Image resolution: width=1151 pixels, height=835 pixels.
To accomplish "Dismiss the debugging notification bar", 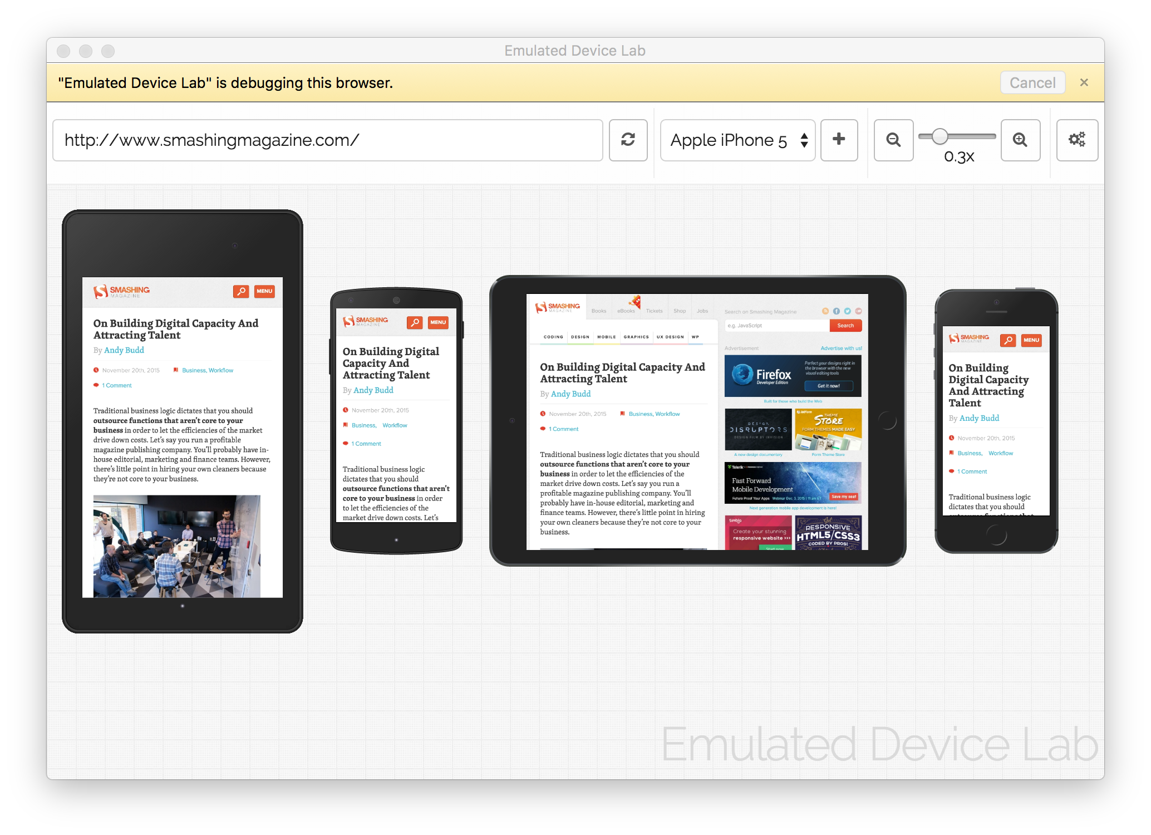I will (x=1084, y=82).
